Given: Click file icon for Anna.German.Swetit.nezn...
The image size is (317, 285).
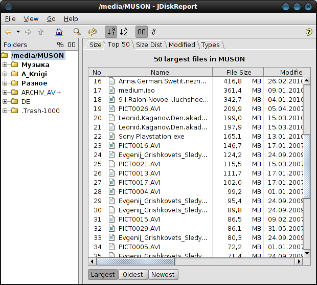Looking at the screenshot, I should (x=111, y=81).
